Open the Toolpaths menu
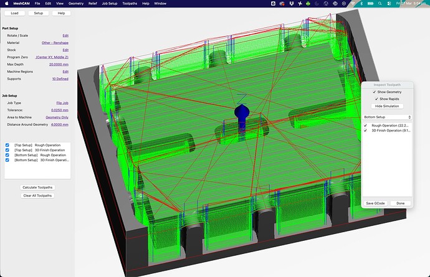This screenshot has width=430, height=277. (130, 4)
